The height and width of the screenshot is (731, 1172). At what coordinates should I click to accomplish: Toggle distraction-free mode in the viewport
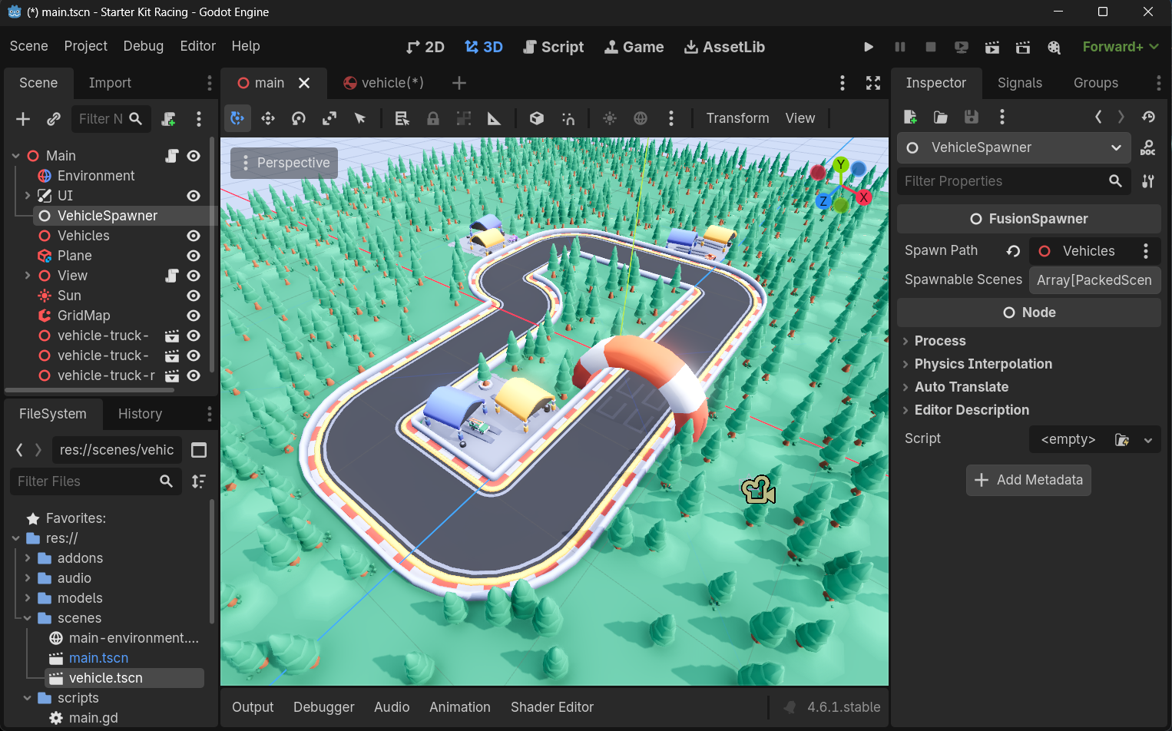click(873, 83)
